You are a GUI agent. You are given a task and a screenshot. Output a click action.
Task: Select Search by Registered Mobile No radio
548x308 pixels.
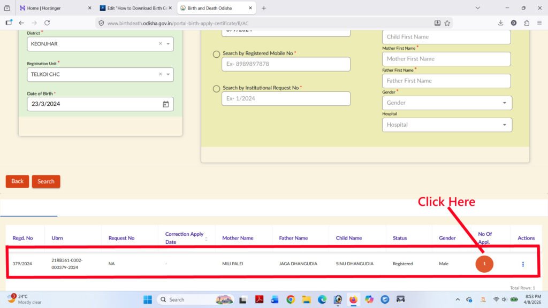(216, 54)
